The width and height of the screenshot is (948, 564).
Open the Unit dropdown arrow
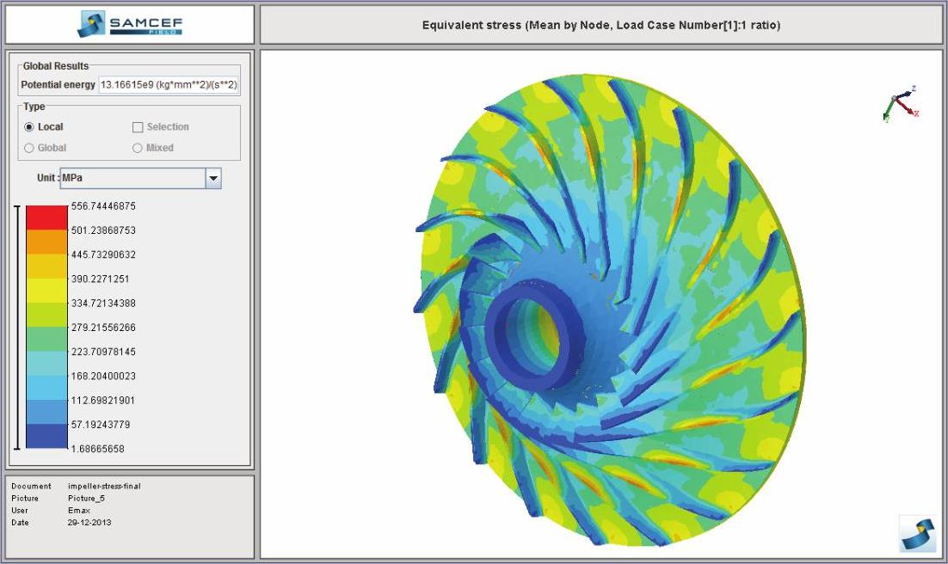(213, 179)
